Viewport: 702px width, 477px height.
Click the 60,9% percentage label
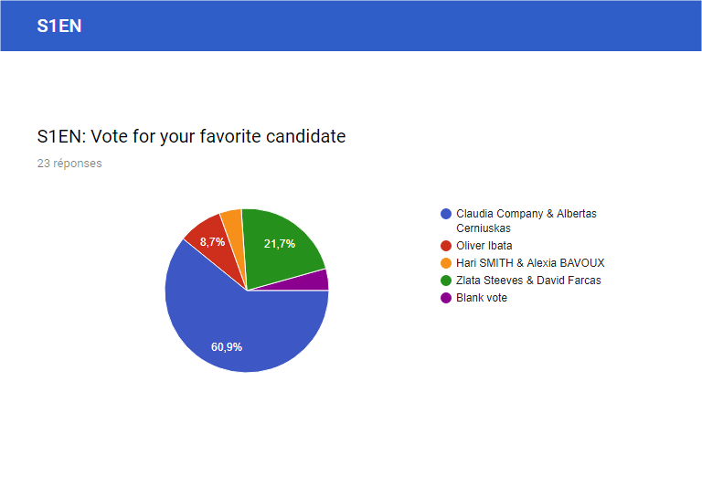point(227,347)
